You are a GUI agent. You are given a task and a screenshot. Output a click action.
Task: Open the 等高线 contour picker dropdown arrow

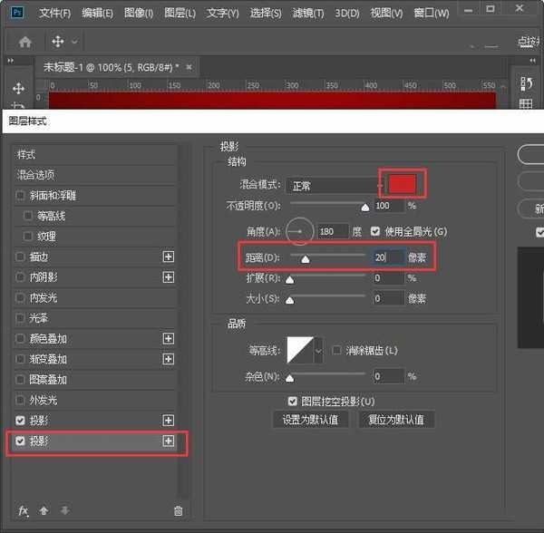318,350
